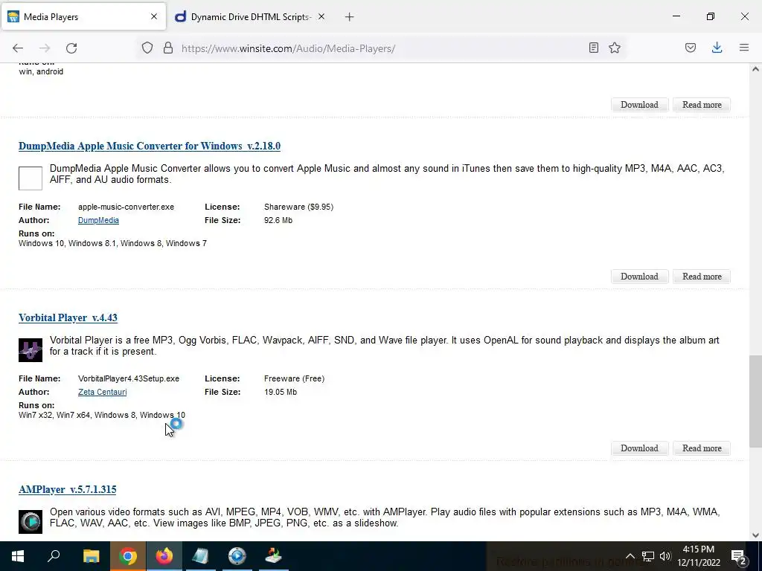Save page to Pocket
The width and height of the screenshot is (762, 571).
coord(691,48)
